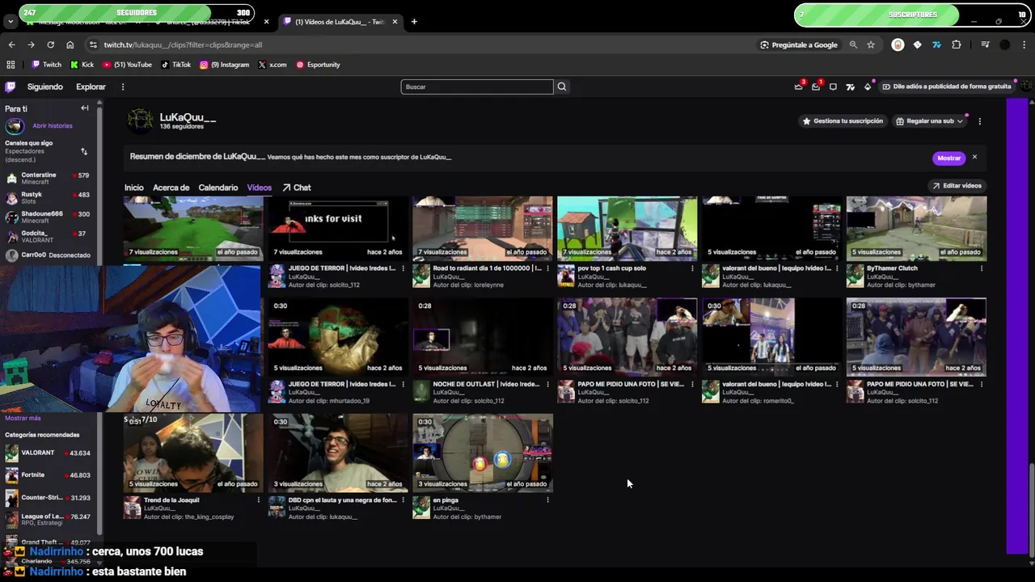Bookmark this page with star icon
This screenshot has height=582, width=1035.
871,44
